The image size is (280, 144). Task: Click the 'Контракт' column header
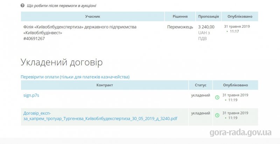[x=105, y=85]
